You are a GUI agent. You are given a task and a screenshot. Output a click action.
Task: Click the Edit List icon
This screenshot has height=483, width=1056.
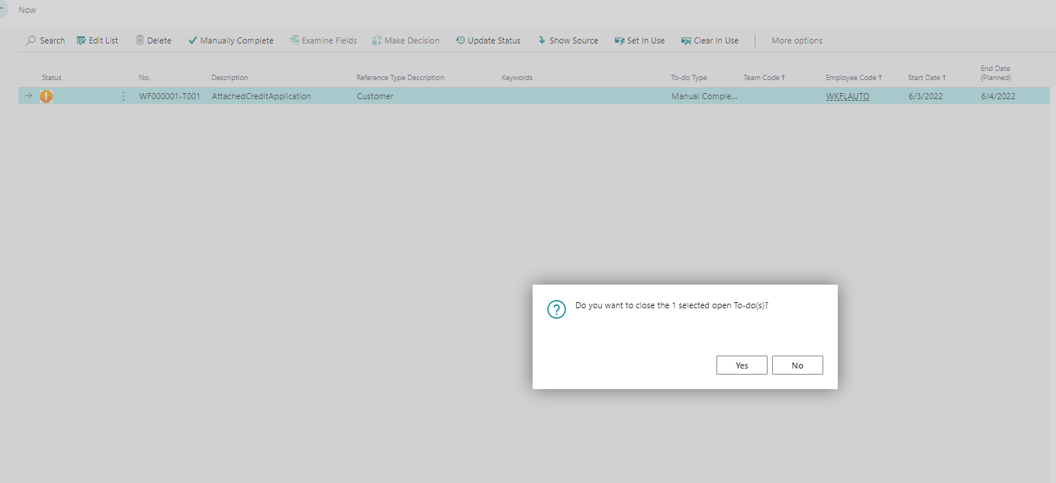[x=82, y=40]
